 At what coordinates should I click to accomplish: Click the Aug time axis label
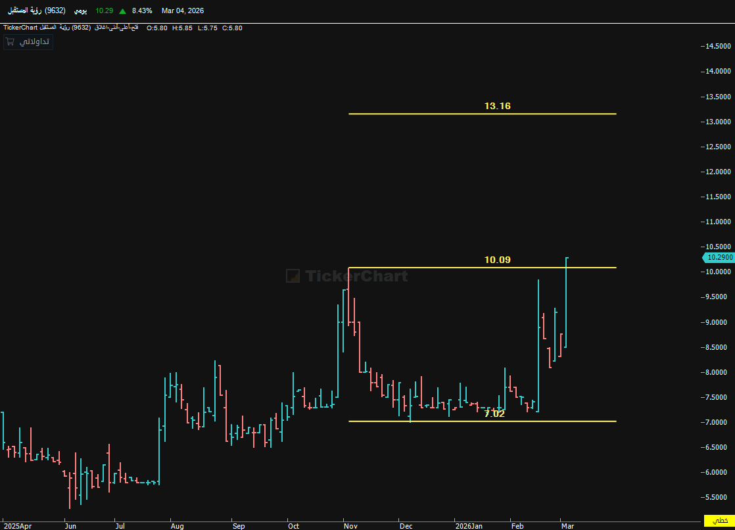178,526
